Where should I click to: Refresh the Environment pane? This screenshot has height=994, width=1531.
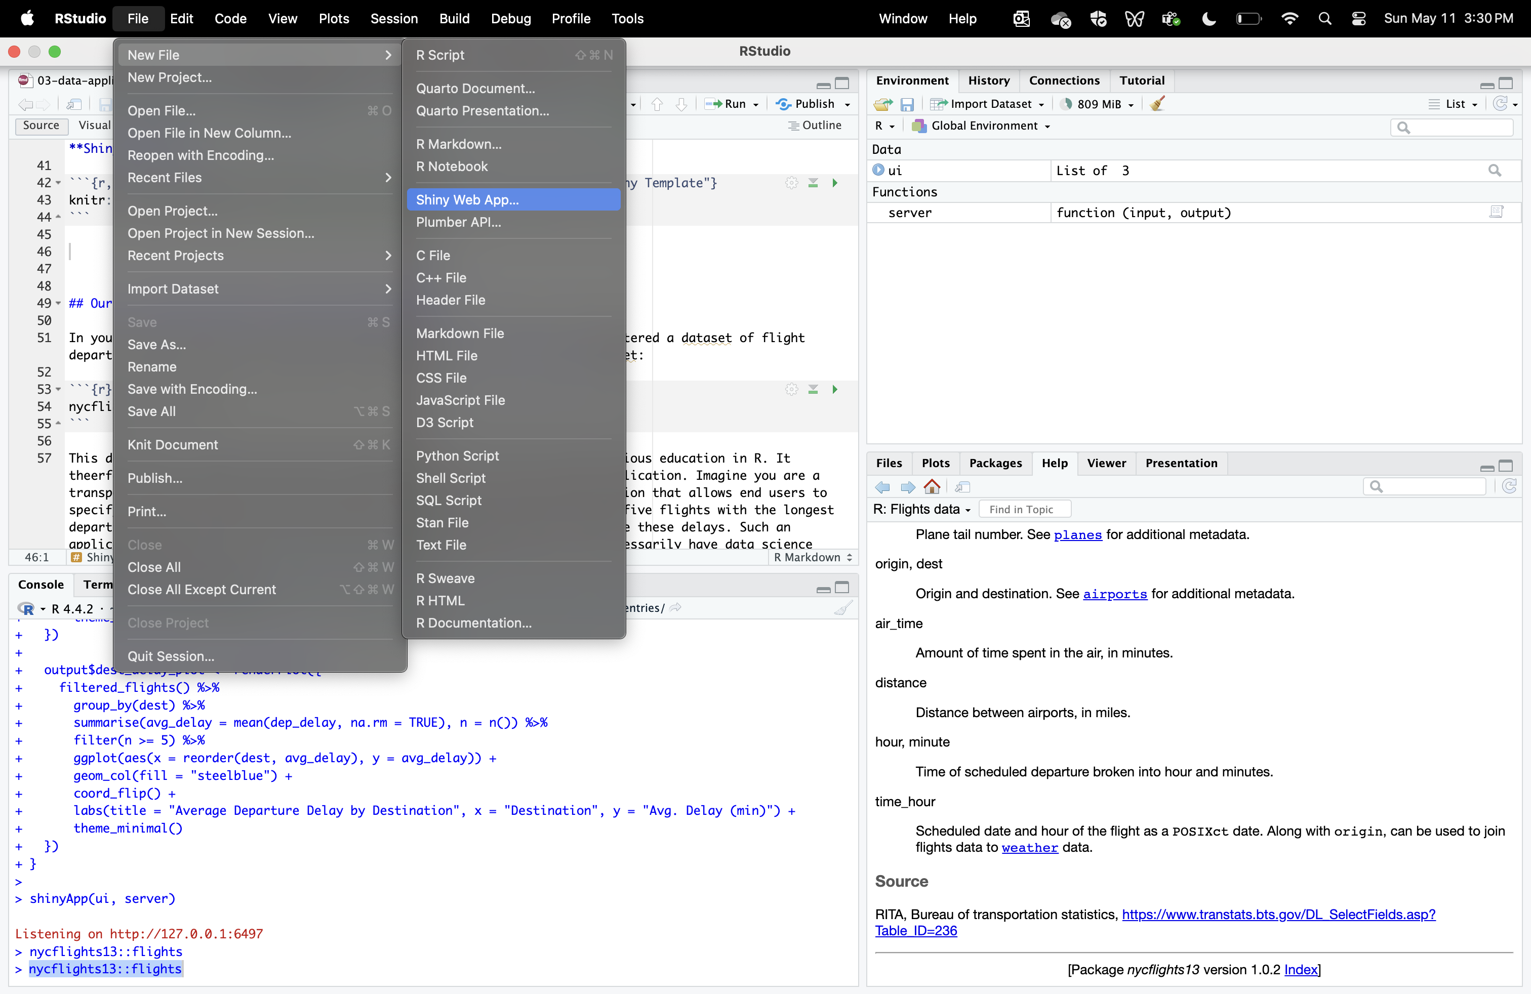(1500, 104)
